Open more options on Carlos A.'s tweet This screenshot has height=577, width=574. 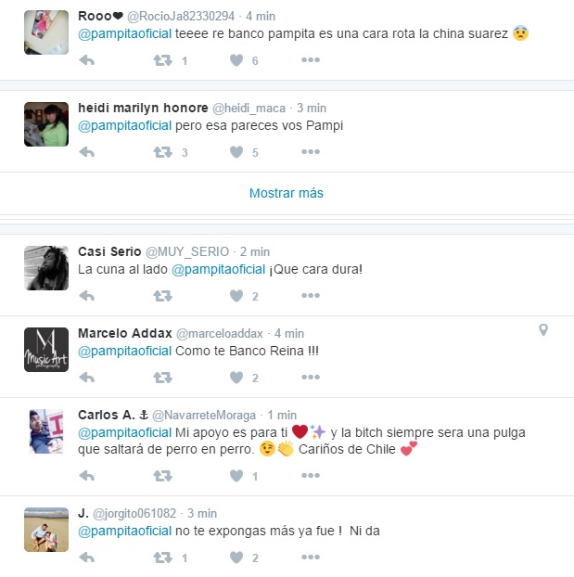point(311,476)
